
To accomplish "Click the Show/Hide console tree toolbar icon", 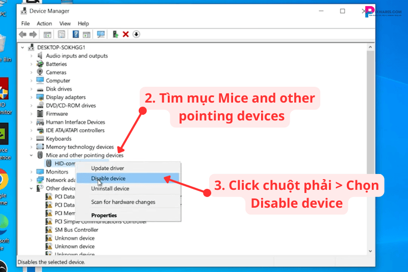I will [x=47, y=34].
